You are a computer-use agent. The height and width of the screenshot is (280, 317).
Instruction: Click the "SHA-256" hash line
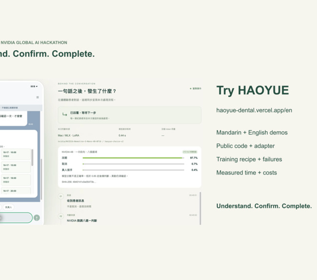coord(79,182)
